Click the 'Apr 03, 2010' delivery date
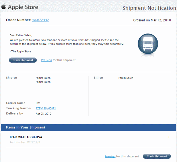Screen dimensions: 177x162 (43, 114)
